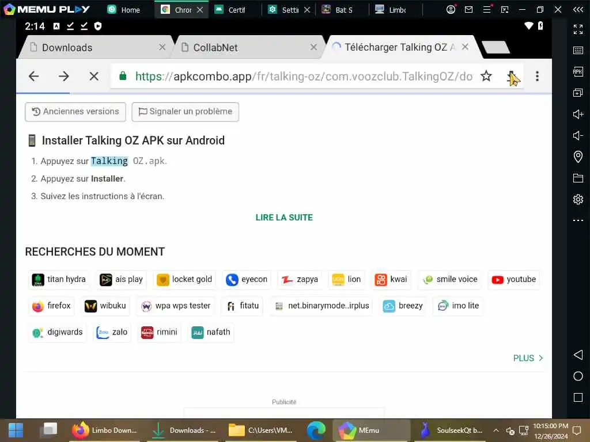Open youtube trending search
The width and height of the screenshot is (590, 442).
[513, 279]
